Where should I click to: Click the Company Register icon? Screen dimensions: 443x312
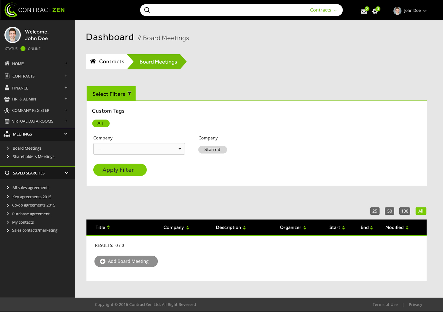coord(7,110)
